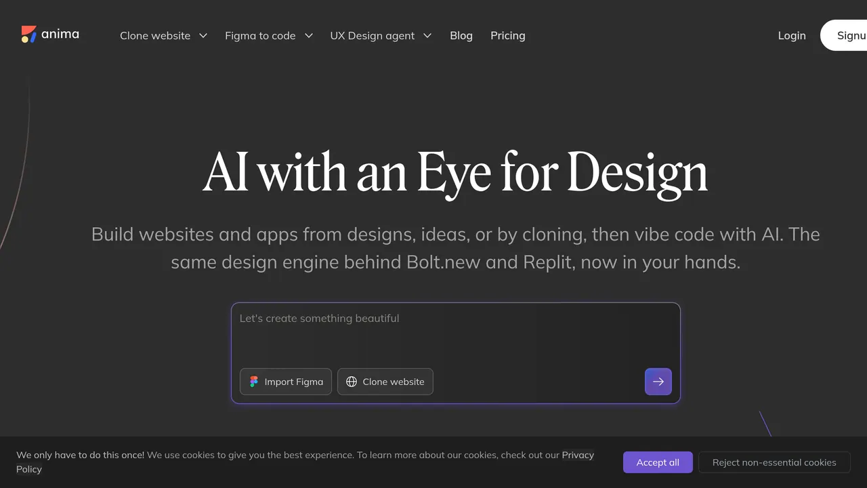
Task: Click the Figma logo icon in Import Figma
Action: point(254,382)
